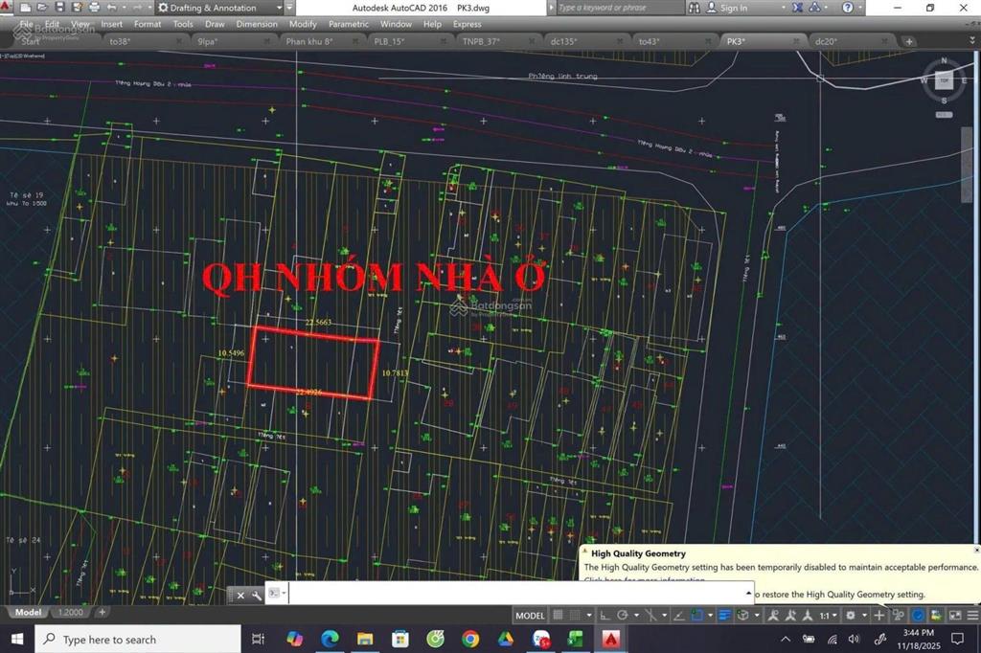Toggle Polar Tracking
This screenshot has height=653, width=981.
[623, 616]
